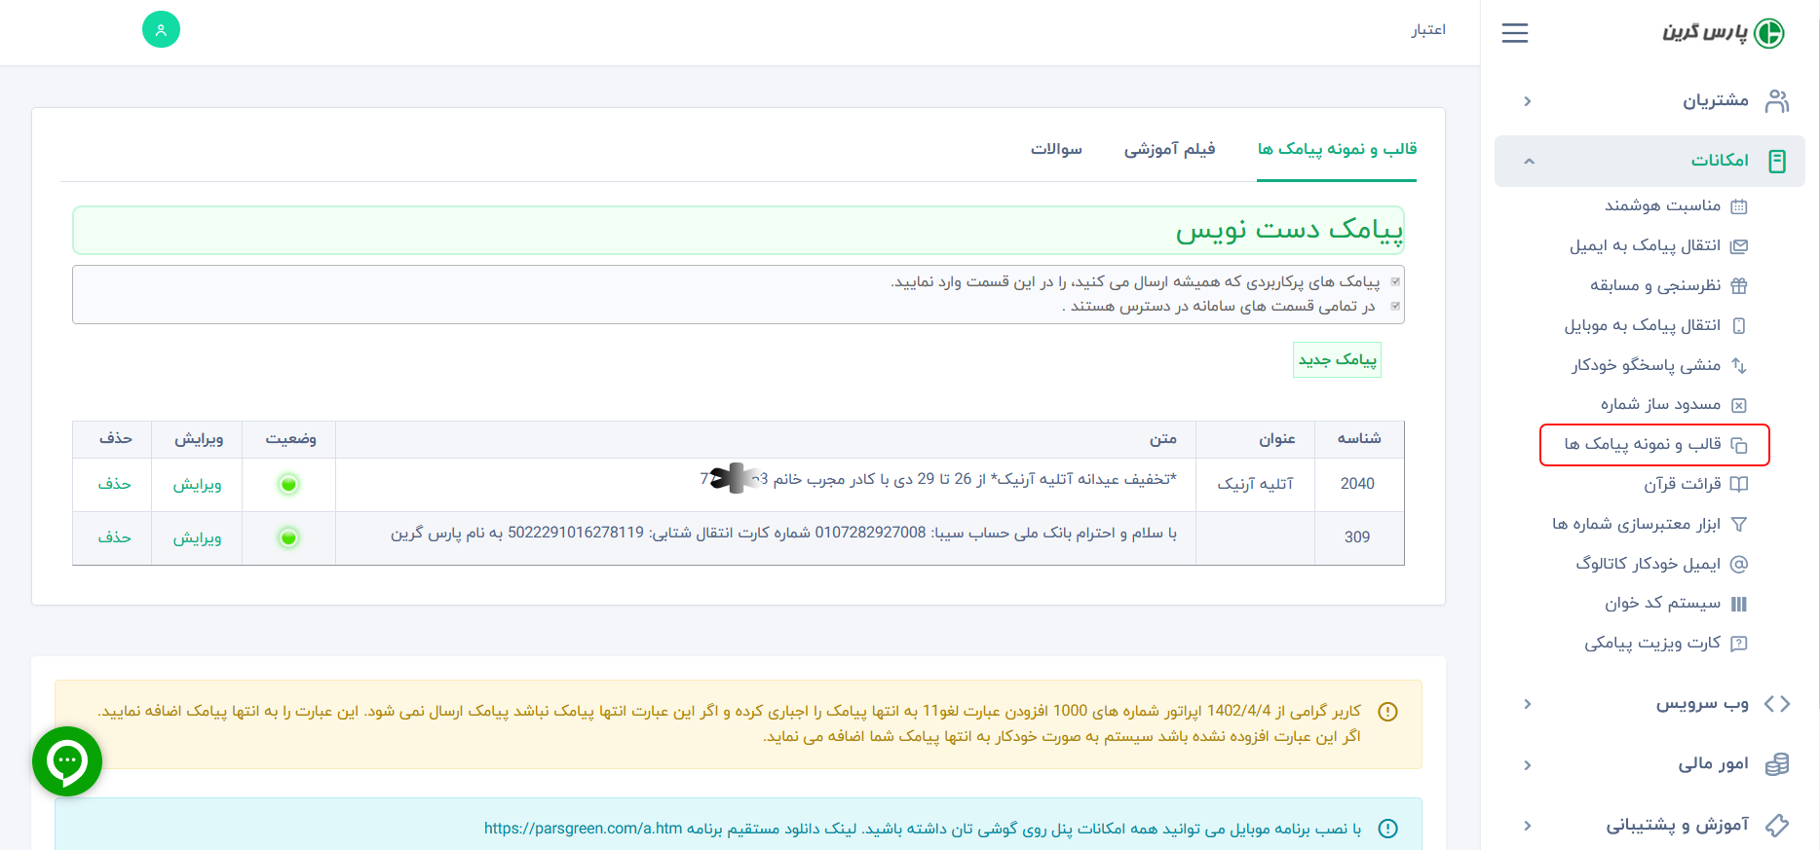1820x850 pixels.
Task: Switch to the سوالات tab
Action: [1056, 149]
